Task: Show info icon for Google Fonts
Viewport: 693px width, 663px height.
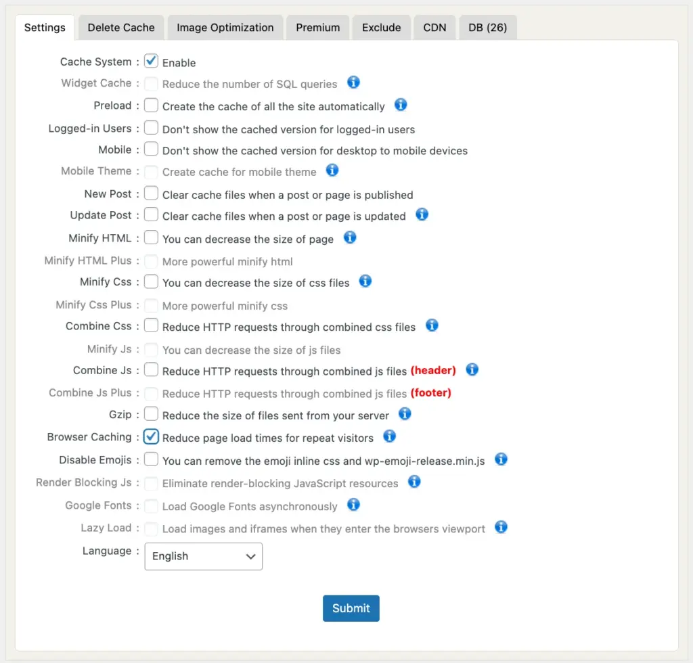Action: 353,505
